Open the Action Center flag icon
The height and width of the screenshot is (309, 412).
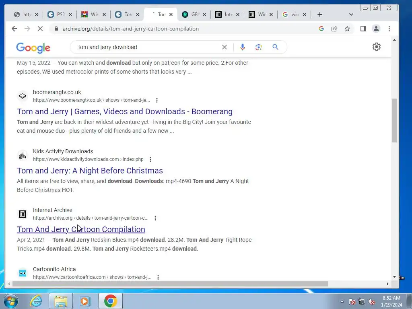pyautogui.click(x=352, y=302)
